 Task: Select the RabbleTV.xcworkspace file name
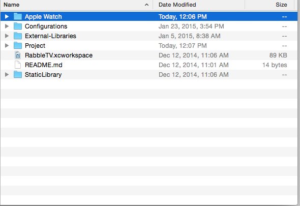tap(58, 55)
